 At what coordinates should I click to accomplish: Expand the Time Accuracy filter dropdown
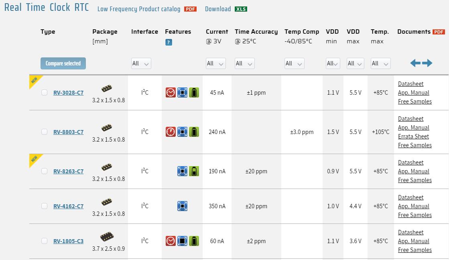point(245,63)
